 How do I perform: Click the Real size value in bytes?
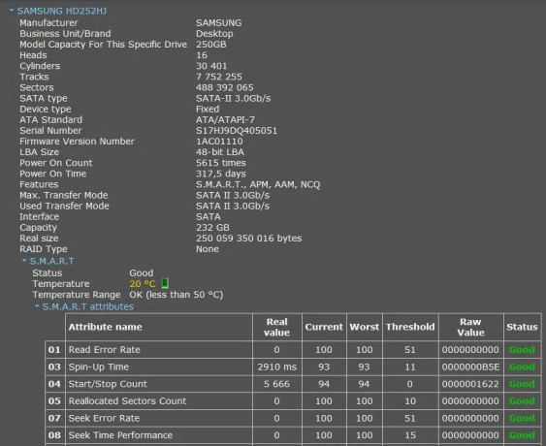(248, 239)
